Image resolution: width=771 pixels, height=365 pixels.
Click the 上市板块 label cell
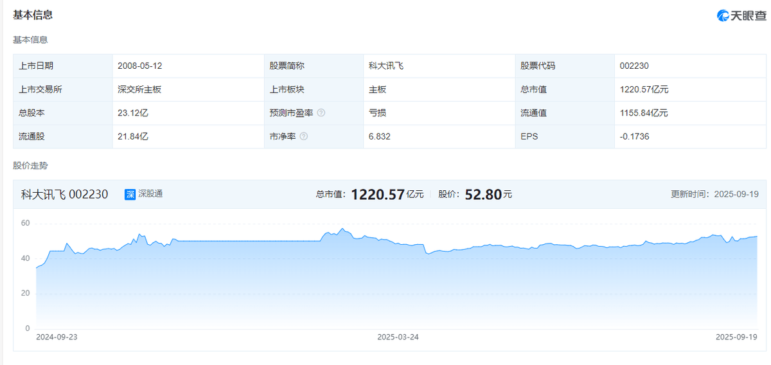point(314,89)
